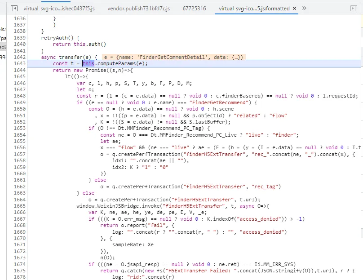Add breakpoint at line 1640
The height and width of the screenshot is (280, 363).
(20, 44)
